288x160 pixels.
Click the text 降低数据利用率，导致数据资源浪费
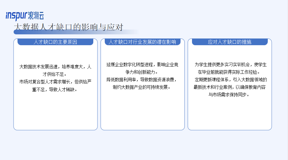[x=140, y=80]
